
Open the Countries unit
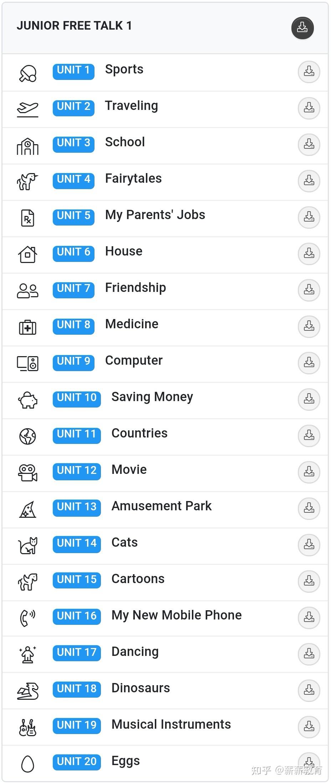[x=139, y=433]
